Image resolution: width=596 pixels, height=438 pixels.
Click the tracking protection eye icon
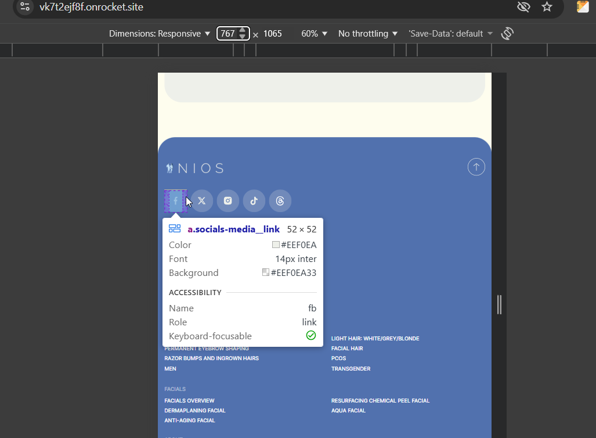point(523,6)
